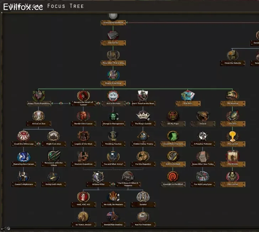This screenshot has width=259, height=232.
Task: Select the Run For President focus label
Action: point(143,225)
